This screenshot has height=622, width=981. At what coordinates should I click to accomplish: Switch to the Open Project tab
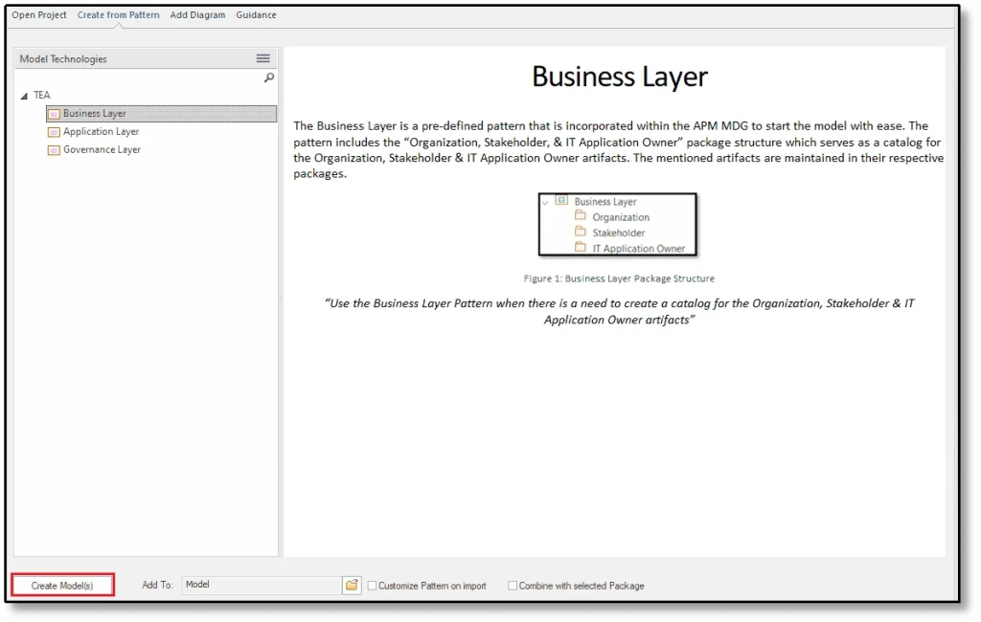click(x=38, y=14)
